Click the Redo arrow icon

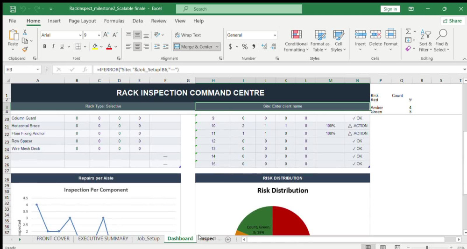coord(37,9)
